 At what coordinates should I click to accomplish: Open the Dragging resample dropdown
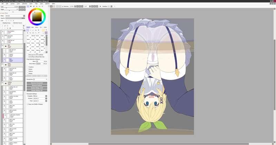point(40,96)
